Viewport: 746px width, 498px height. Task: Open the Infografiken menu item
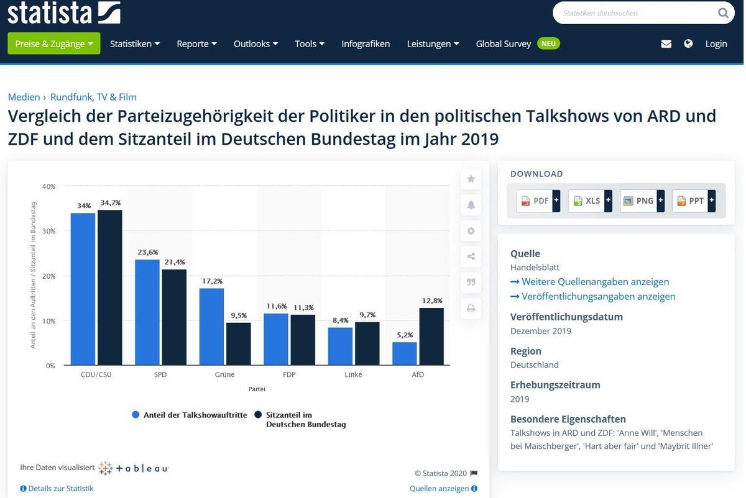(x=366, y=43)
